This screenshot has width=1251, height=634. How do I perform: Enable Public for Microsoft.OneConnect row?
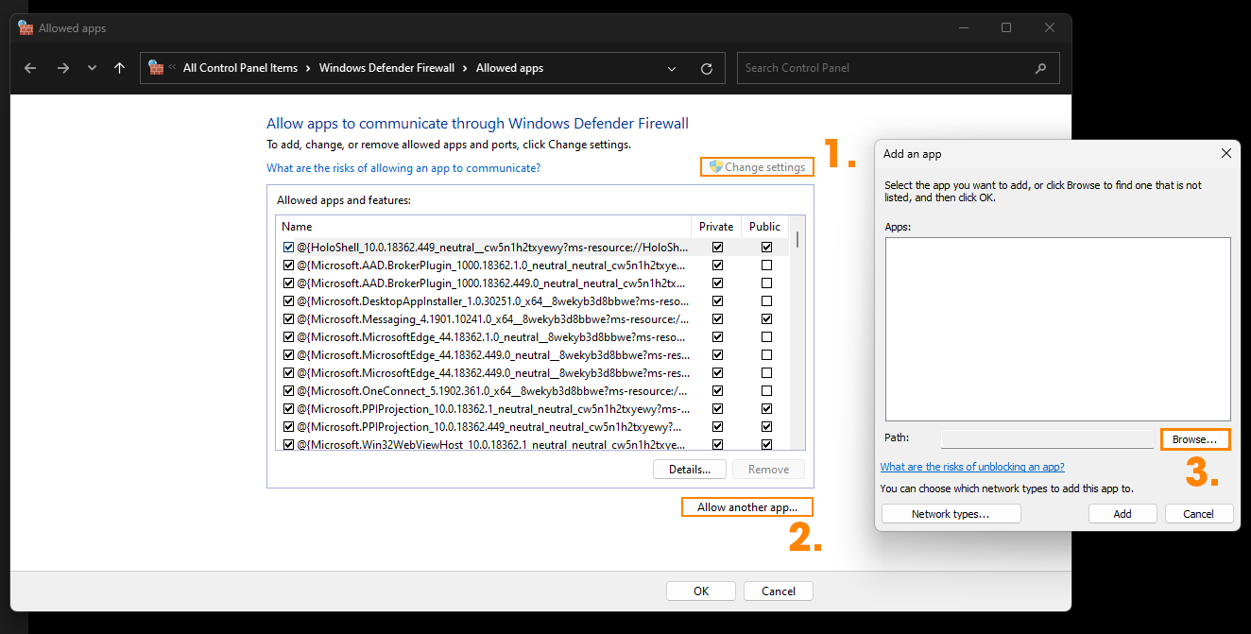[766, 391]
